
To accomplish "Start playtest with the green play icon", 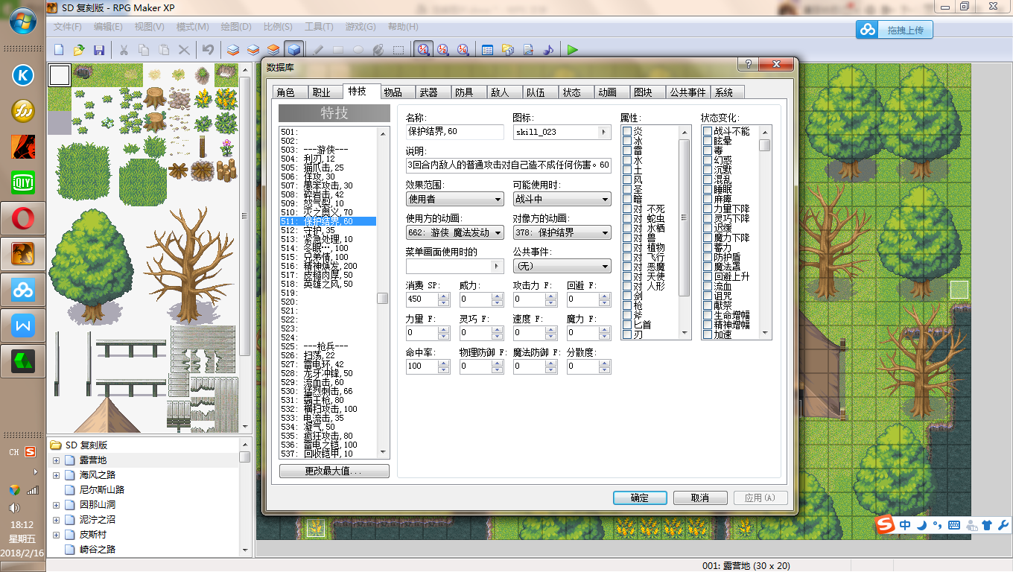I will 572,50.
